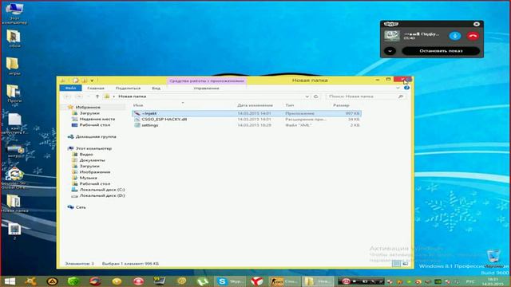Open quick access toolbar customize dropdown
This screenshot has height=287, width=511.
click(93, 81)
